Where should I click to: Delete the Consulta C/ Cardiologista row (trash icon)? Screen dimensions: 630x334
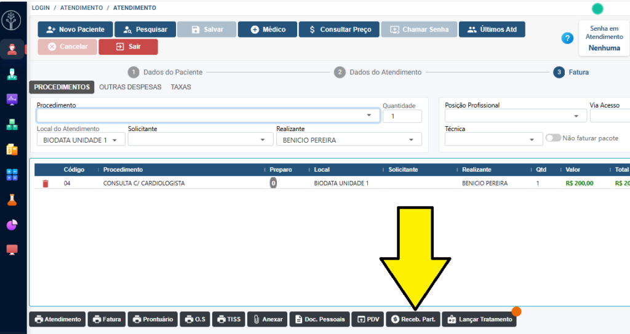coord(45,183)
